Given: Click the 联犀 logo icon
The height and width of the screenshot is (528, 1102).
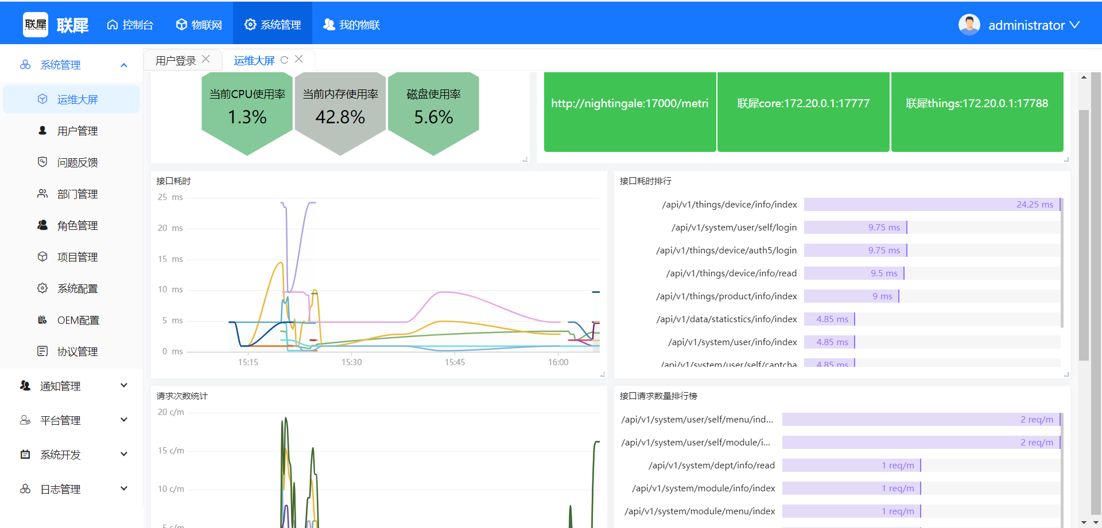Looking at the screenshot, I should (36, 25).
